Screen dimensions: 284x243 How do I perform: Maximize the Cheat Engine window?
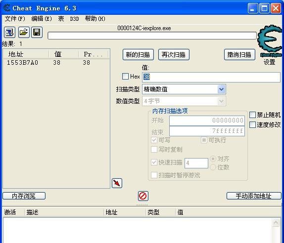264,8
